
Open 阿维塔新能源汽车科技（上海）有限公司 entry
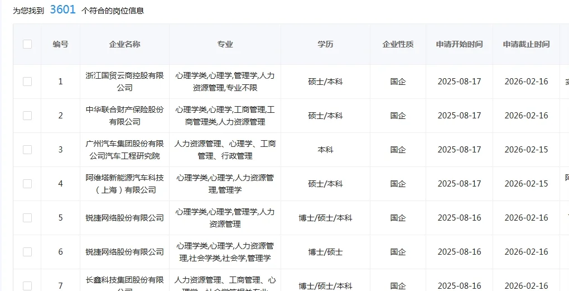[124, 184]
